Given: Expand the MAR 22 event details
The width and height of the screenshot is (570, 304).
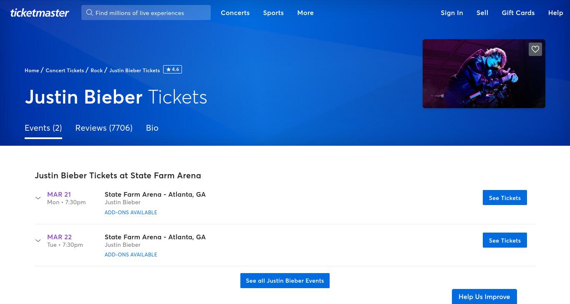Looking at the screenshot, I should (x=38, y=241).
